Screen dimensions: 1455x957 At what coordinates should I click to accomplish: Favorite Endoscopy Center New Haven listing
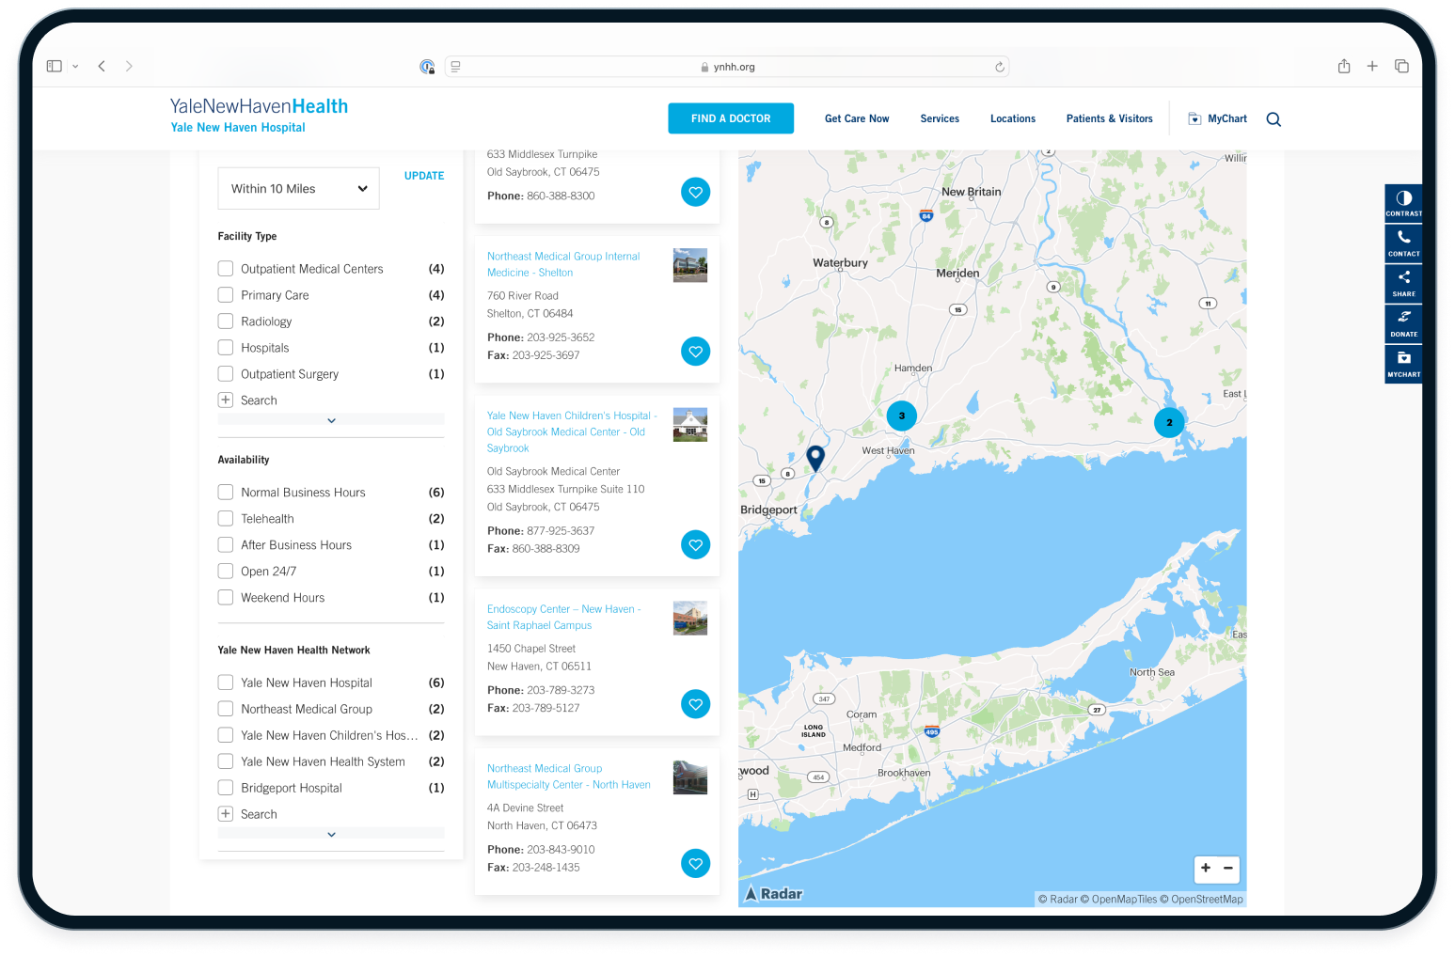(x=695, y=704)
